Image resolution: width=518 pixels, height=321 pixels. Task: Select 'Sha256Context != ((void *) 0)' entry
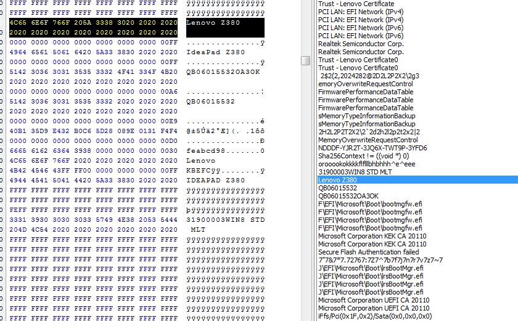coord(363,156)
